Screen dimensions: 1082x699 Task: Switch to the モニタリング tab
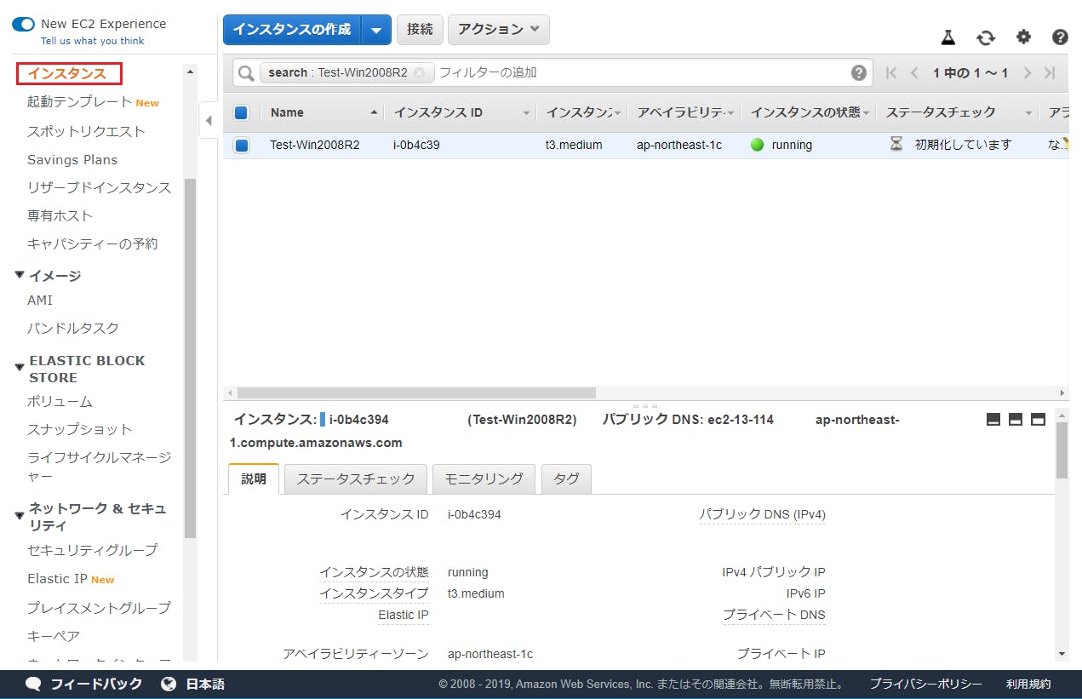[484, 478]
